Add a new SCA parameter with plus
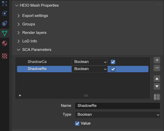Screen dimensions: 164x131 [157, 60]
